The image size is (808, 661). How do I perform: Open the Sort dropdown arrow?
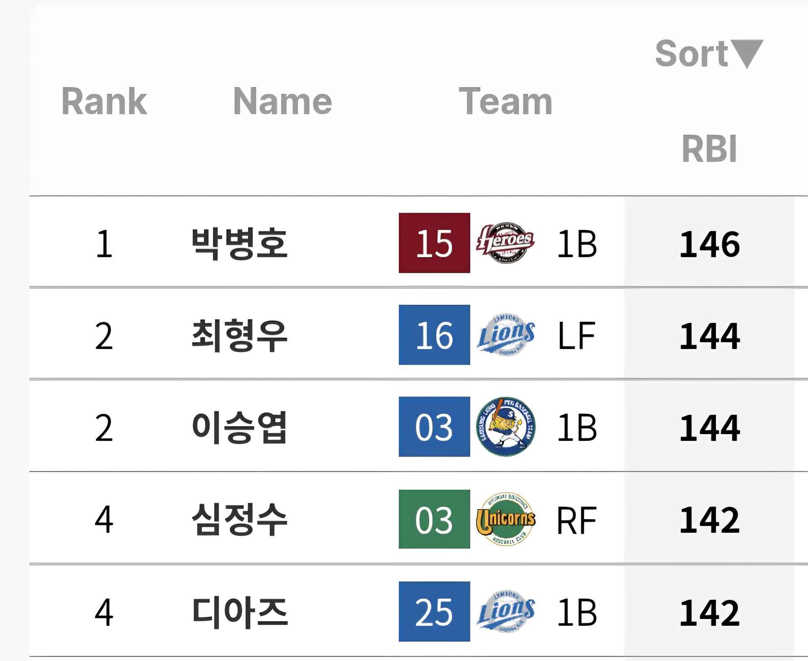tap(747, 53)
